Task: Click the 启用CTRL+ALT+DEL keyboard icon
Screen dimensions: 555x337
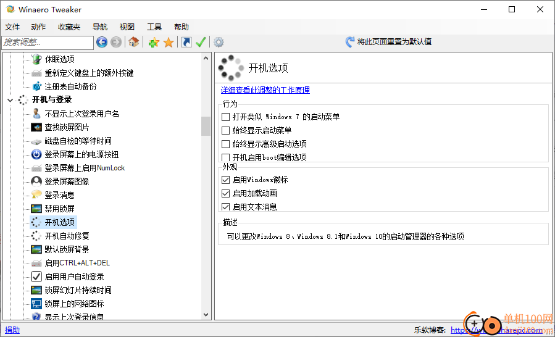Action: (36, 263)
